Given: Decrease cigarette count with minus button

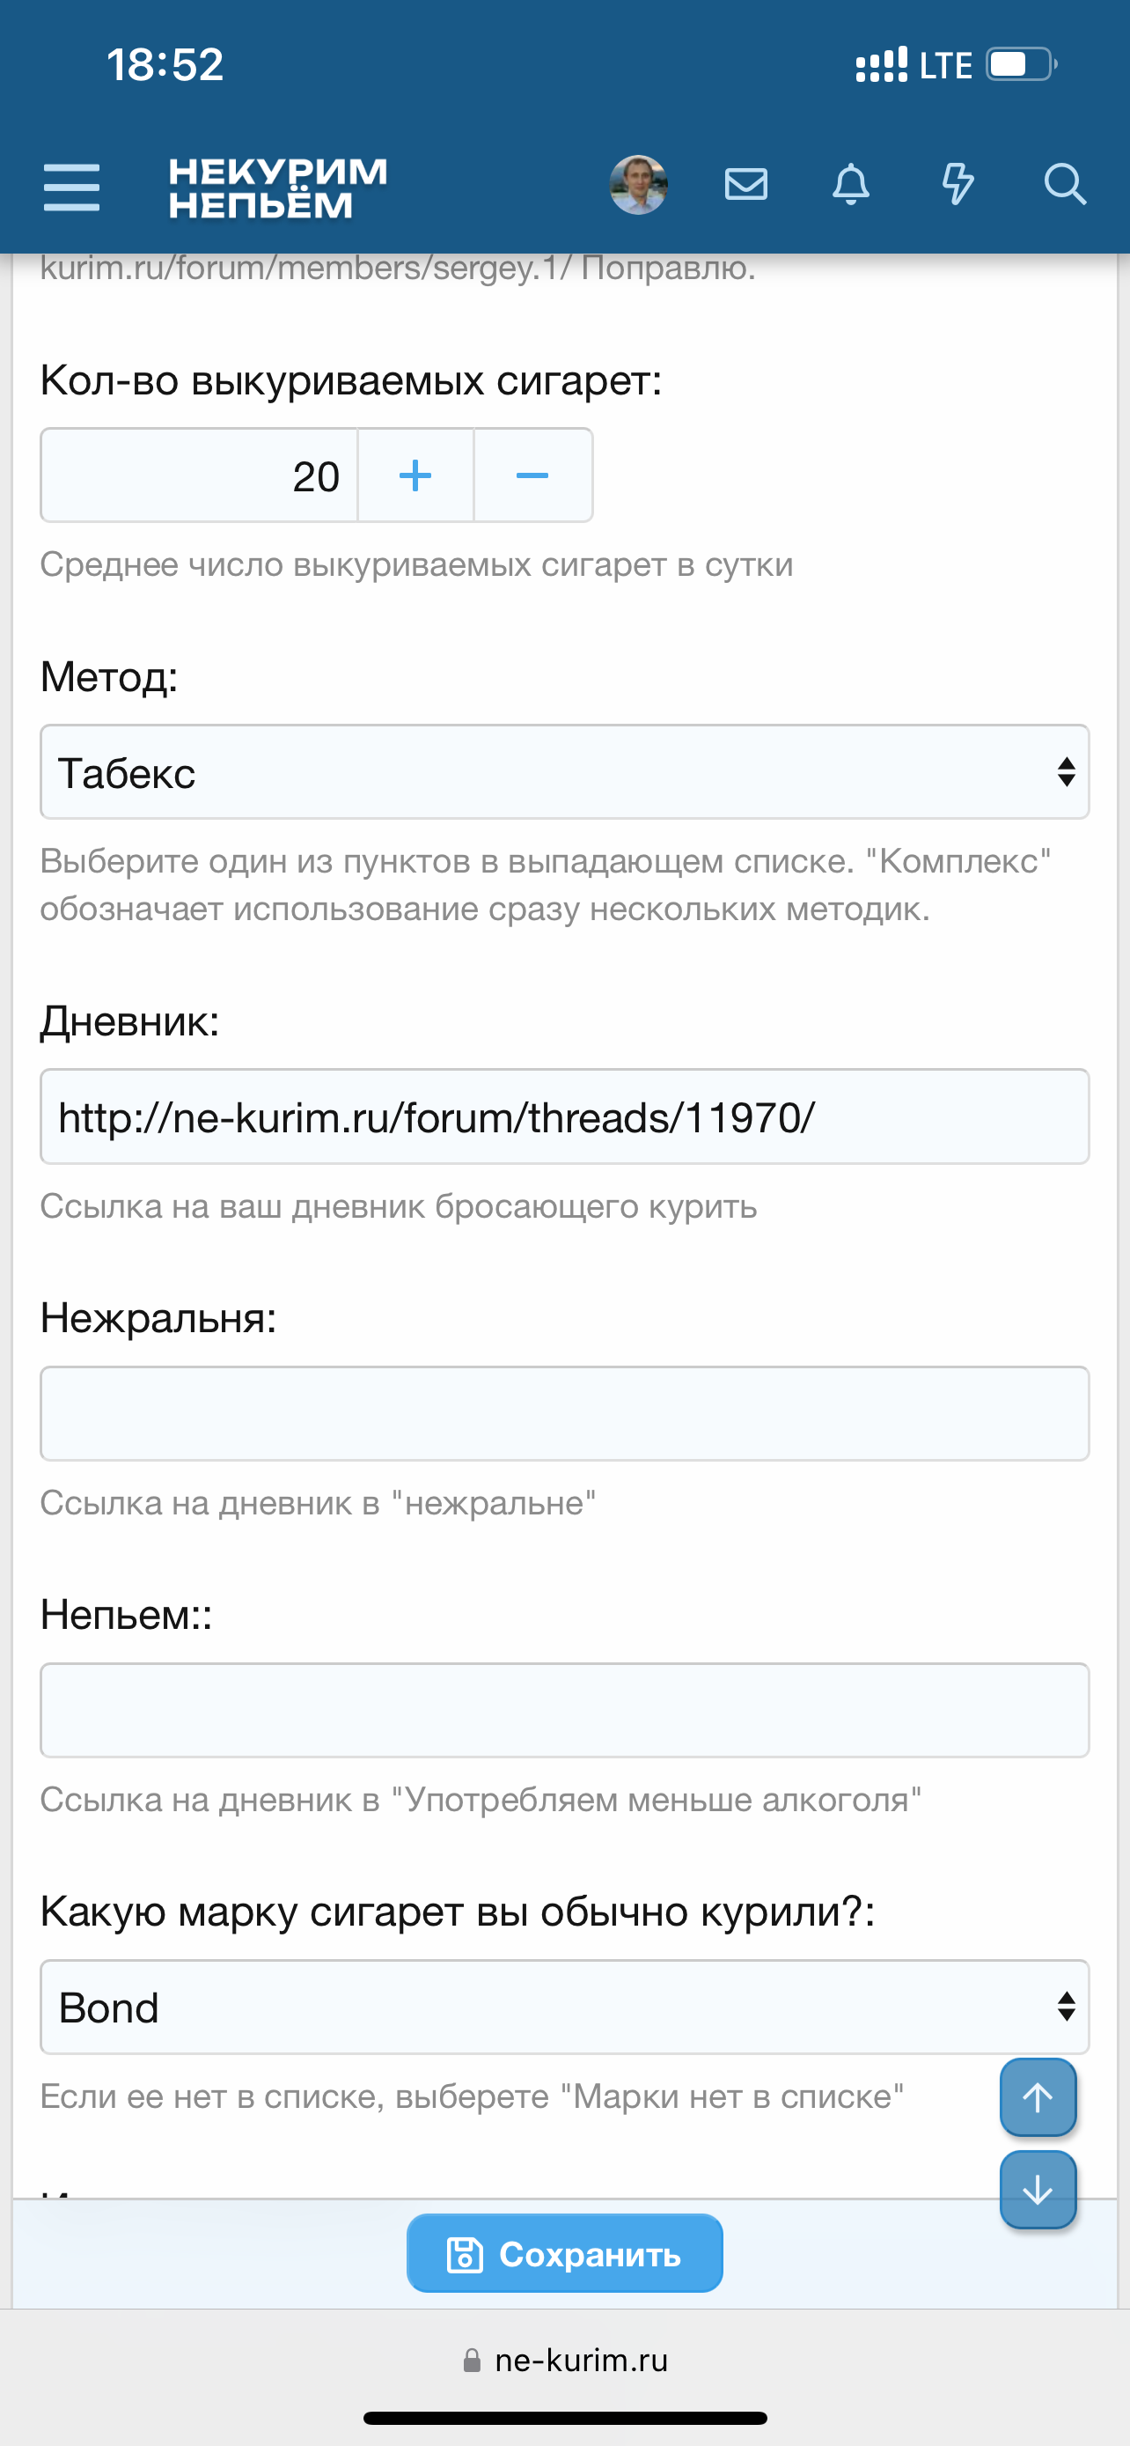Looking at the screenshot, I should tap(532, 475).
